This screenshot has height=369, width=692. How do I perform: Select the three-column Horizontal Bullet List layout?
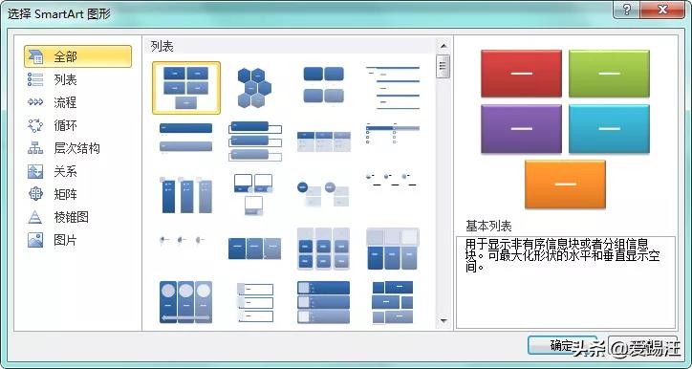[x=323, y=141]
